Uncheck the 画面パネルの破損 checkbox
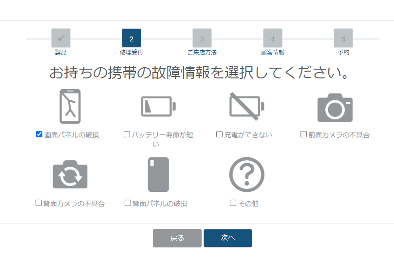The height and width of the screenshot is (263, 394). coord(39,134)
